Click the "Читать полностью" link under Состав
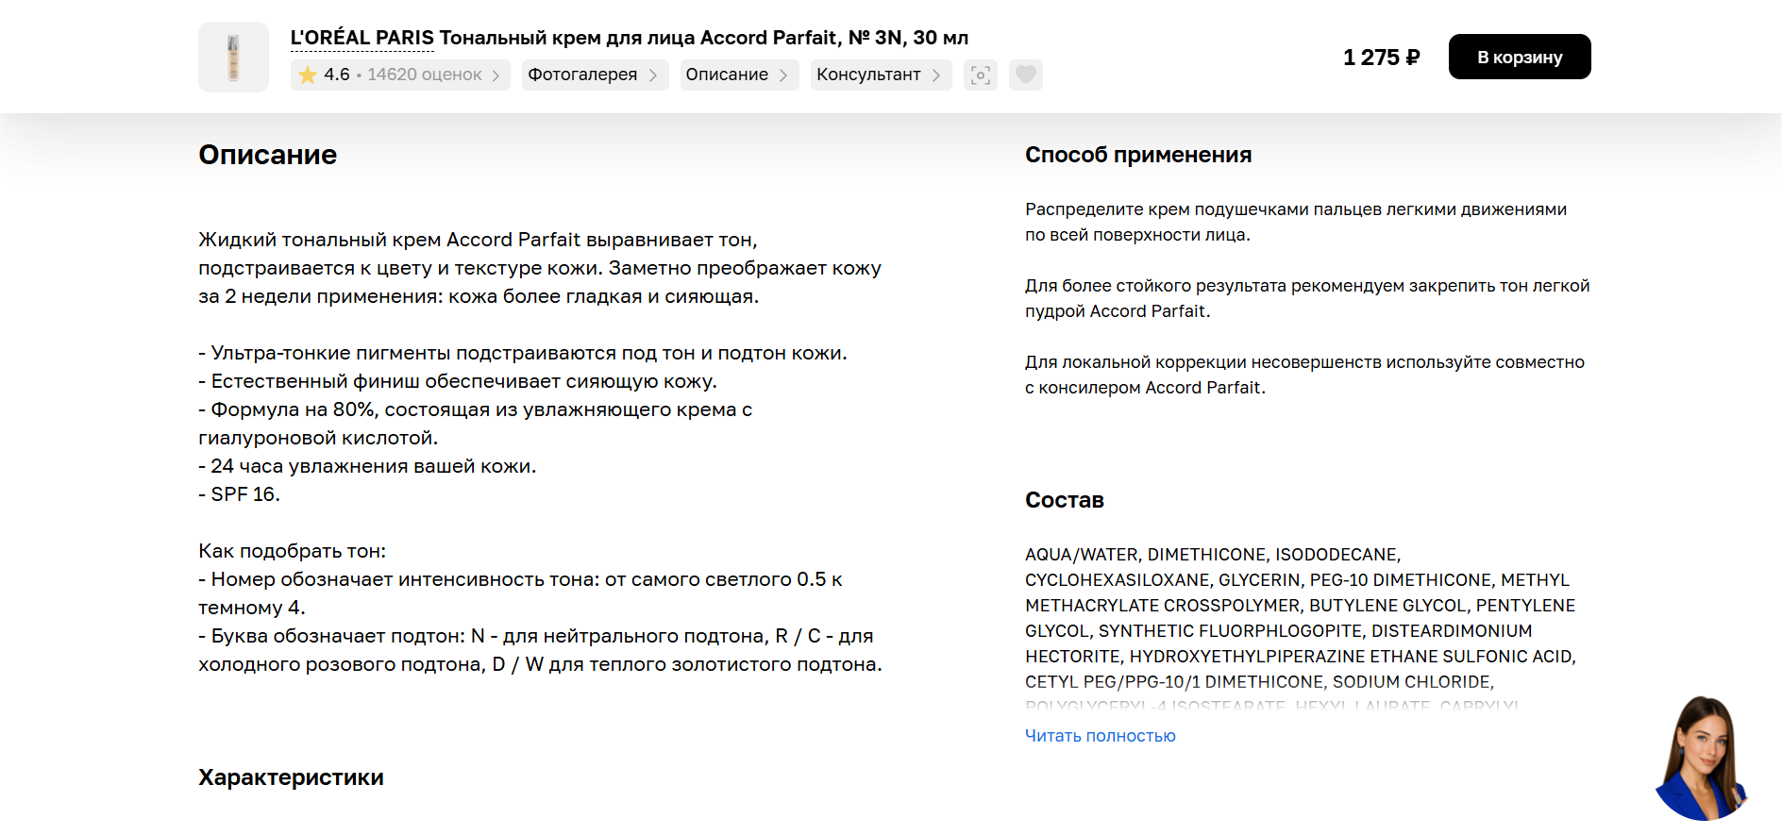 click(1100, 736)
